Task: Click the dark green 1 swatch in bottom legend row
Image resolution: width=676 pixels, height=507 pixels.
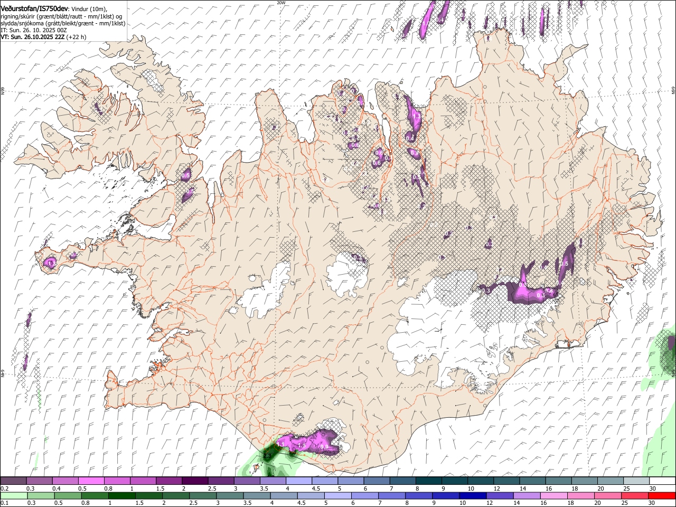Action: [122, 495]
